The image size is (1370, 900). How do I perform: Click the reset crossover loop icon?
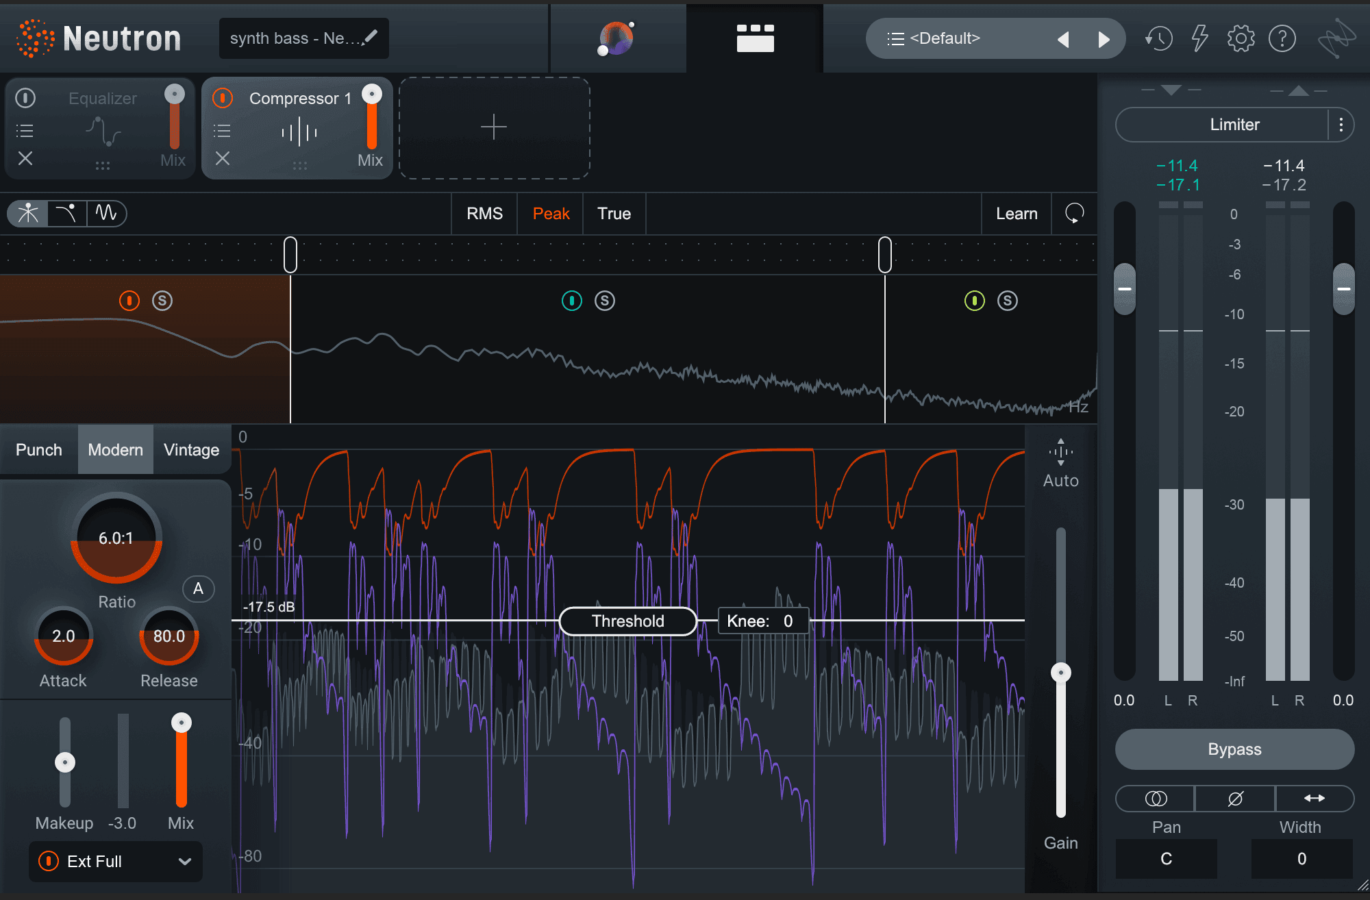click(x=1075, y=213)
